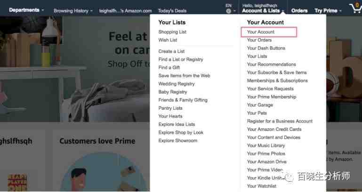Go to Today's Deals
The height and width of the screenshot is (192, 362).
[172, 11]
